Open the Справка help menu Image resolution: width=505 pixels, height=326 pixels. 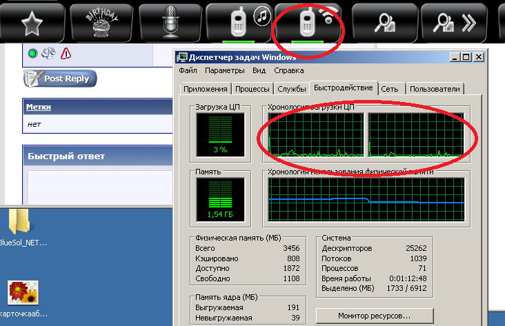click(x=288, y=70)
